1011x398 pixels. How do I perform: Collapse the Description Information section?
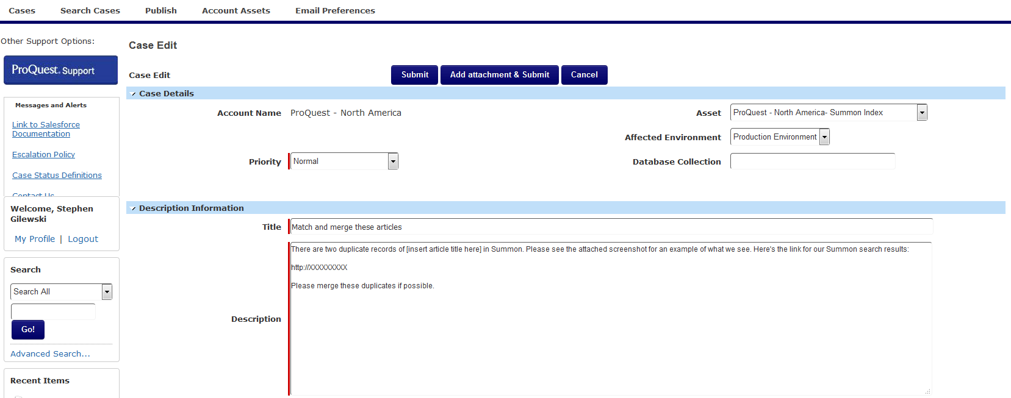[134, 208]
